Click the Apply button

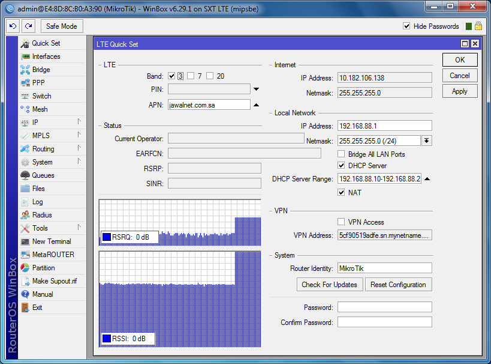pos(460,91)
